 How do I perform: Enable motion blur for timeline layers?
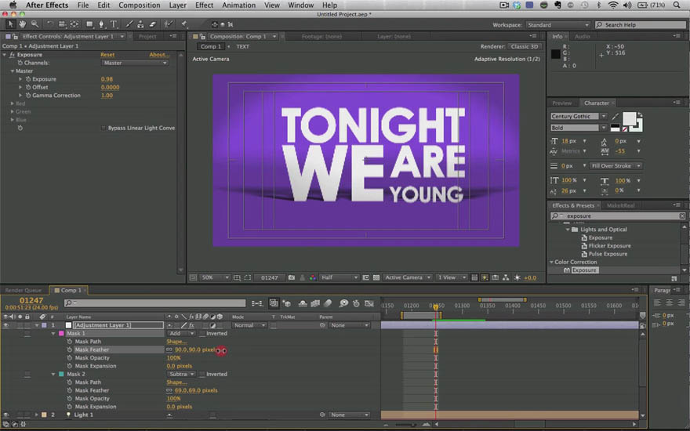(x=328, y=303)
